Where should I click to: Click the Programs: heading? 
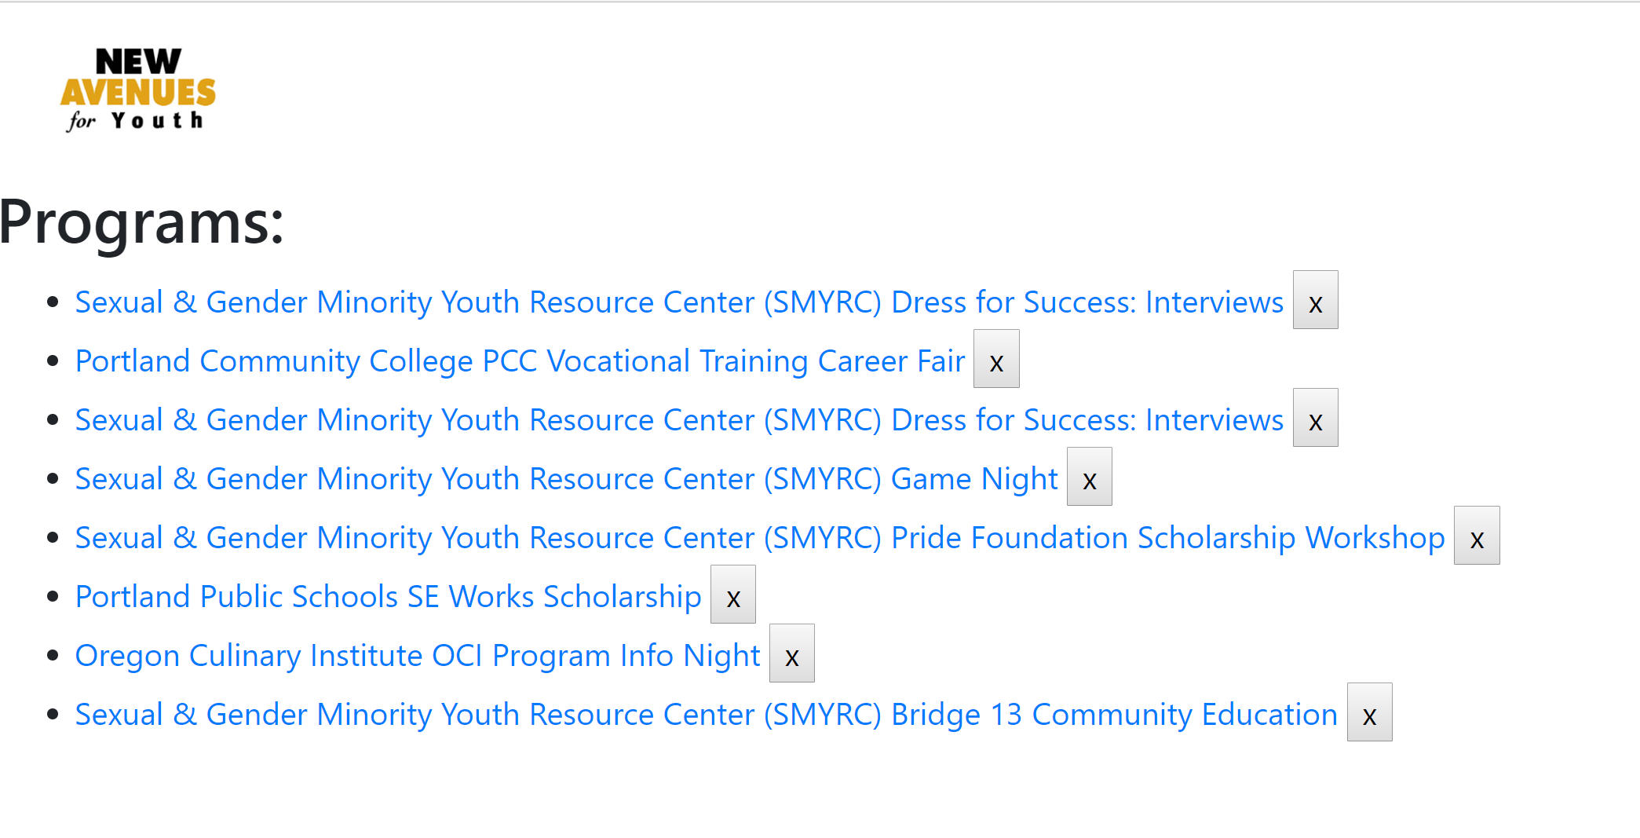point(142,222)
